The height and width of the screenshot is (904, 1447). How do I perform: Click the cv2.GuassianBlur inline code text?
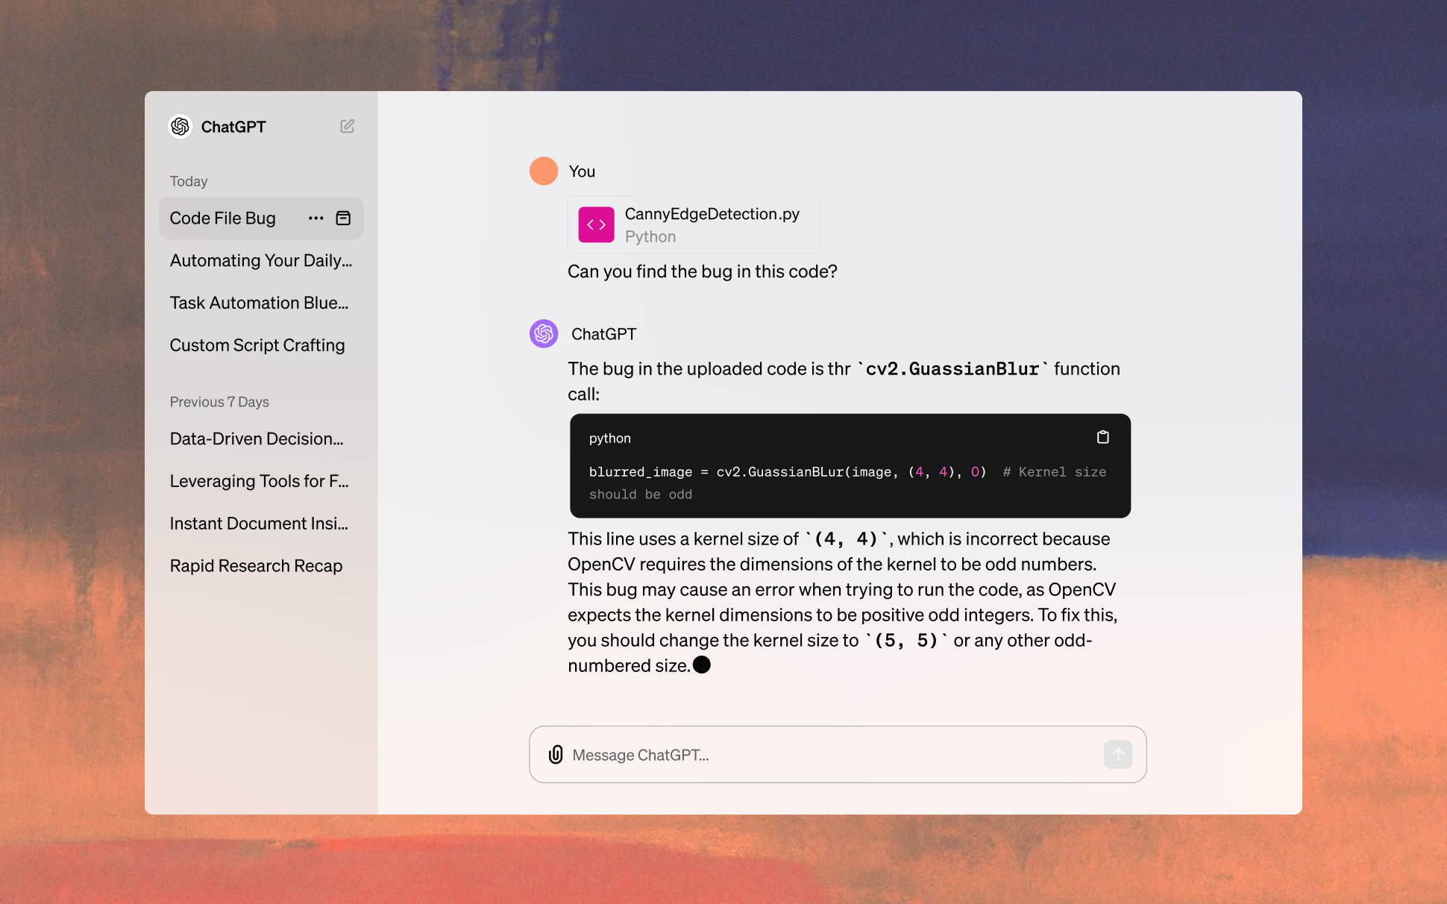(952, 369)
